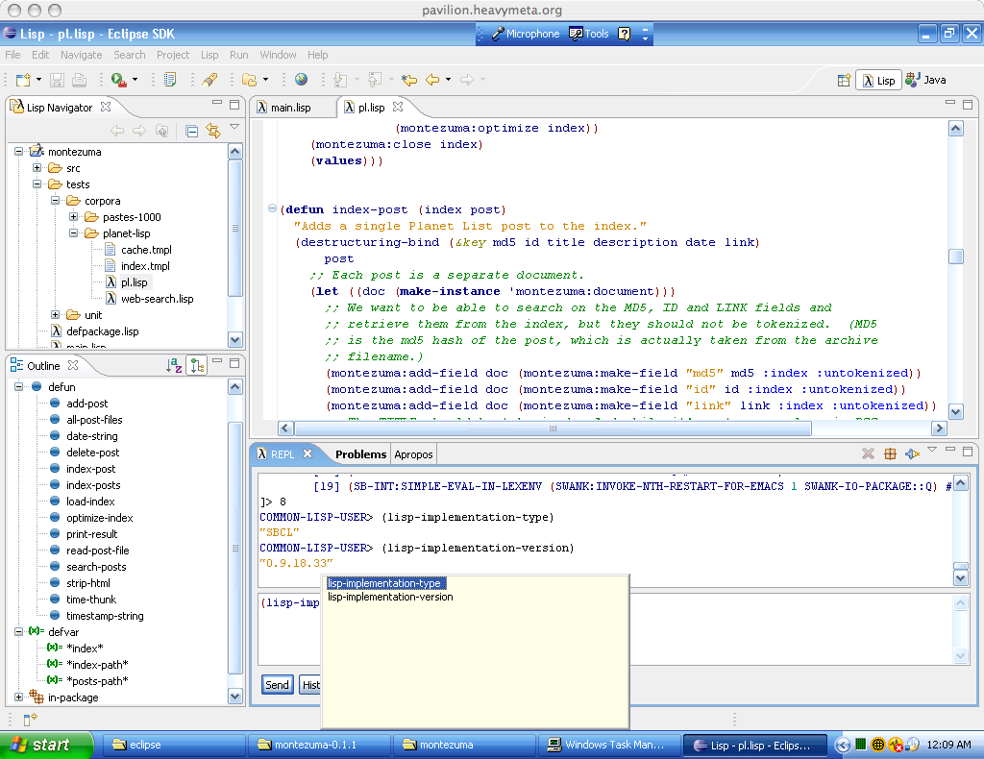This screenshot has height=759, width=984.
Task: Open the Window menu
Action: [x=278, y=55]
